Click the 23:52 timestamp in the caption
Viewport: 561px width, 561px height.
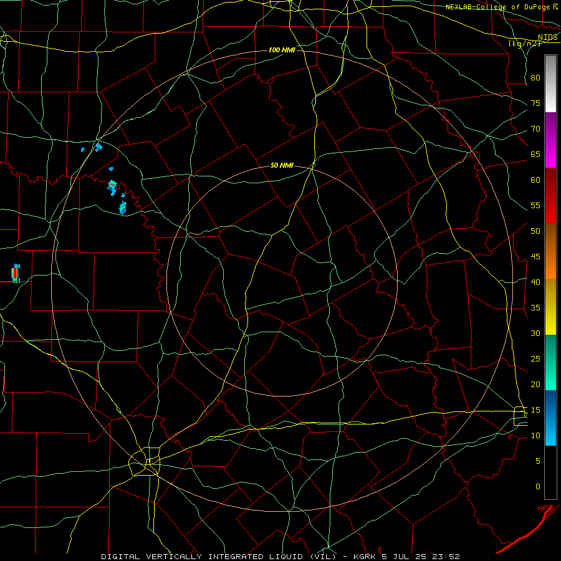pos(445,557)
